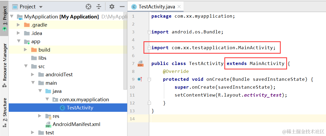Click the java blue source folder icon

(x=48, y=91)
